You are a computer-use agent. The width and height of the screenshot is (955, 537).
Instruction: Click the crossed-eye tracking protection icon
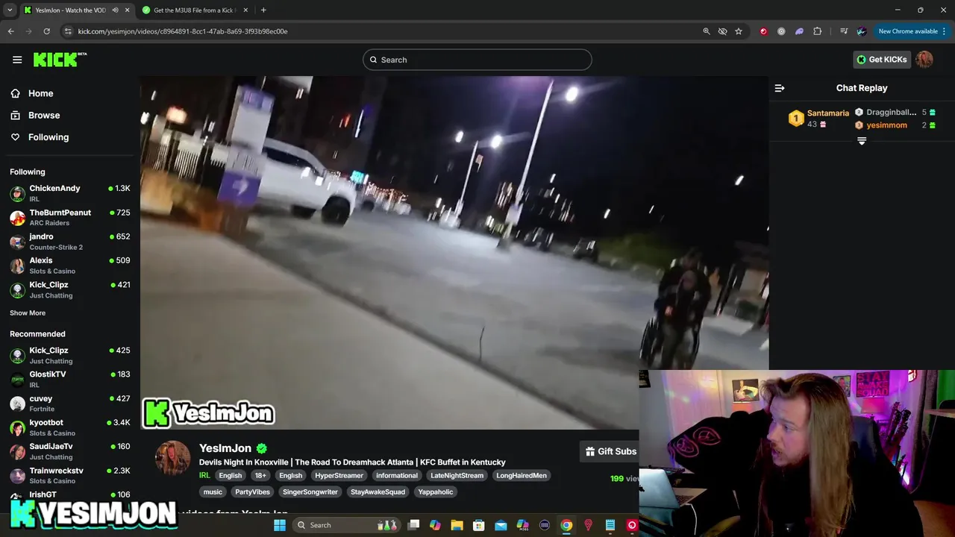coord(722,31)
